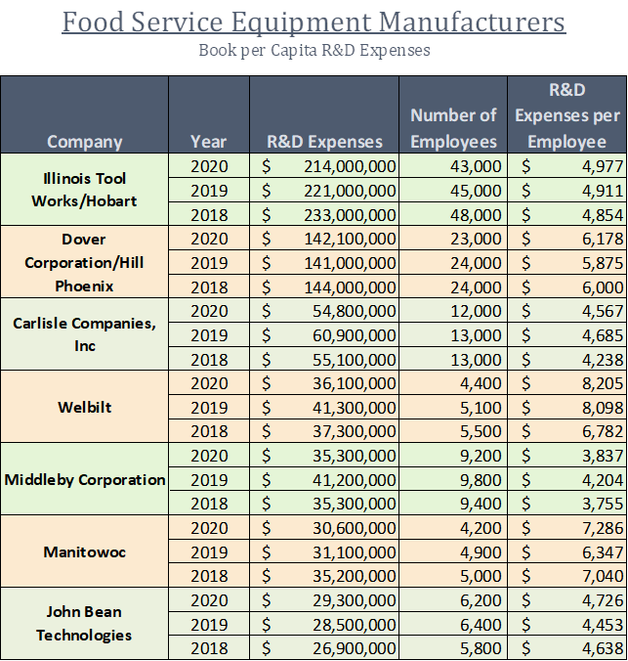Click the Welbilt company cell
This screenshot has width=628, height=661.
tap(85, 407)
